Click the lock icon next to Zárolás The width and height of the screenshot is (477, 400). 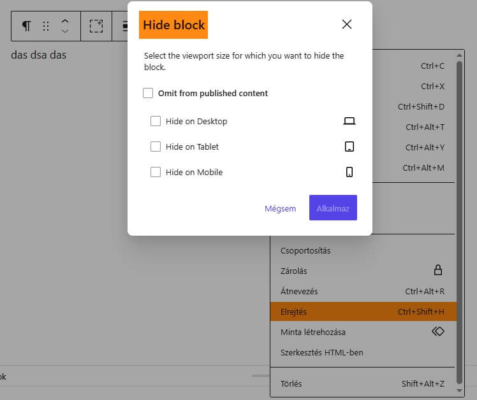[x=437, y=270]
